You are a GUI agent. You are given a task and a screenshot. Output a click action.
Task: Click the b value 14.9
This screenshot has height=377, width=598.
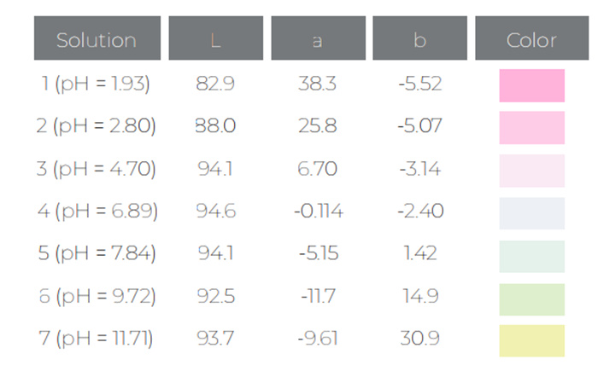[419, 296]
